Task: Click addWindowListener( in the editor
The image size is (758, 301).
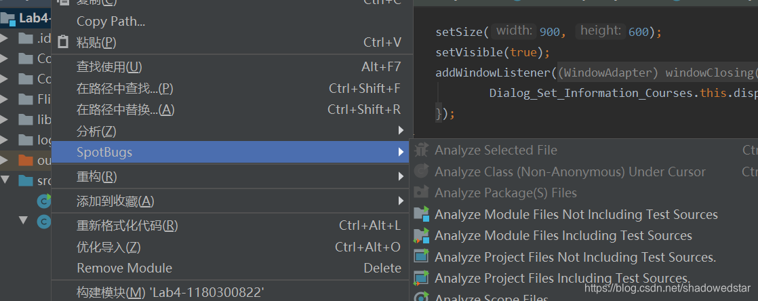Action: (496, 73)
